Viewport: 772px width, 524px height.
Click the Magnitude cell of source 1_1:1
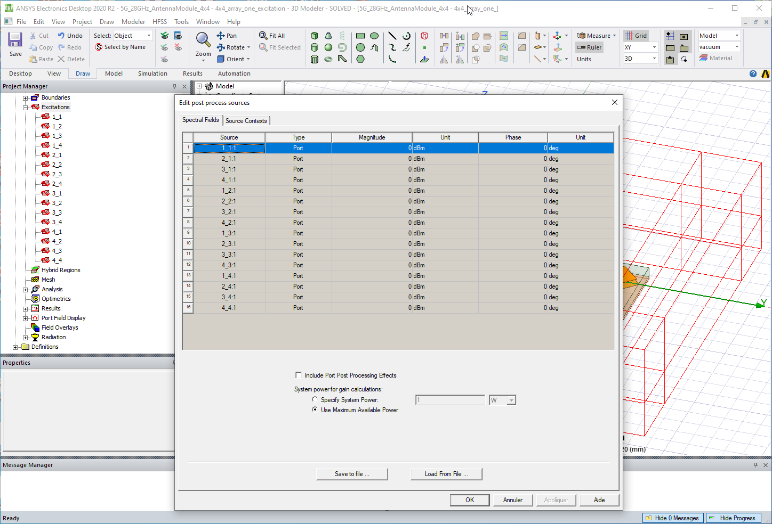(x=372, y=148)
